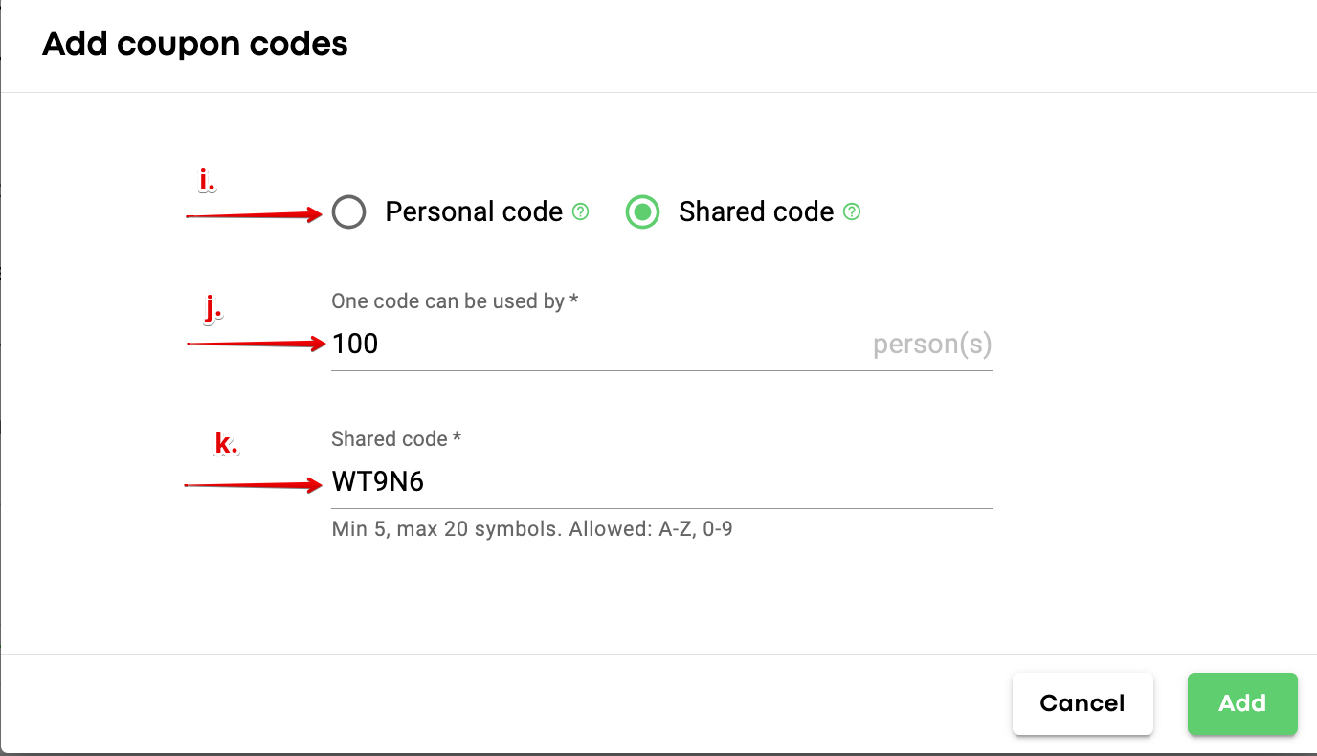Viewport: 1317px width, 756px height.
Task: Click the red annotation letter "k."
Action: click(x=226, y=443)
